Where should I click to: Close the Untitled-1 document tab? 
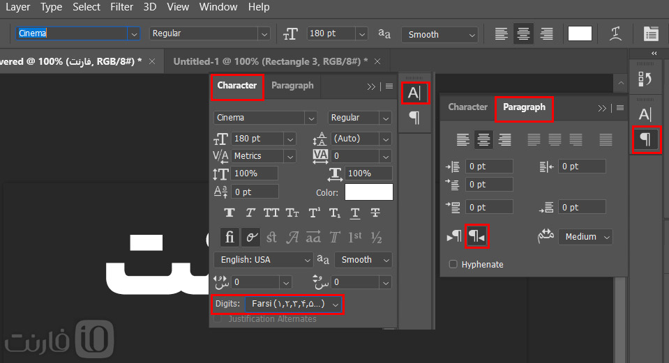pos(377,61)
